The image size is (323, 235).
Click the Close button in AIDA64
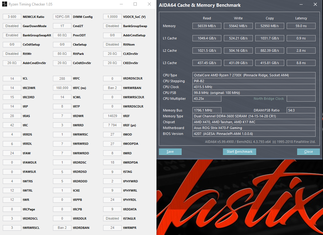coord(309,152)
